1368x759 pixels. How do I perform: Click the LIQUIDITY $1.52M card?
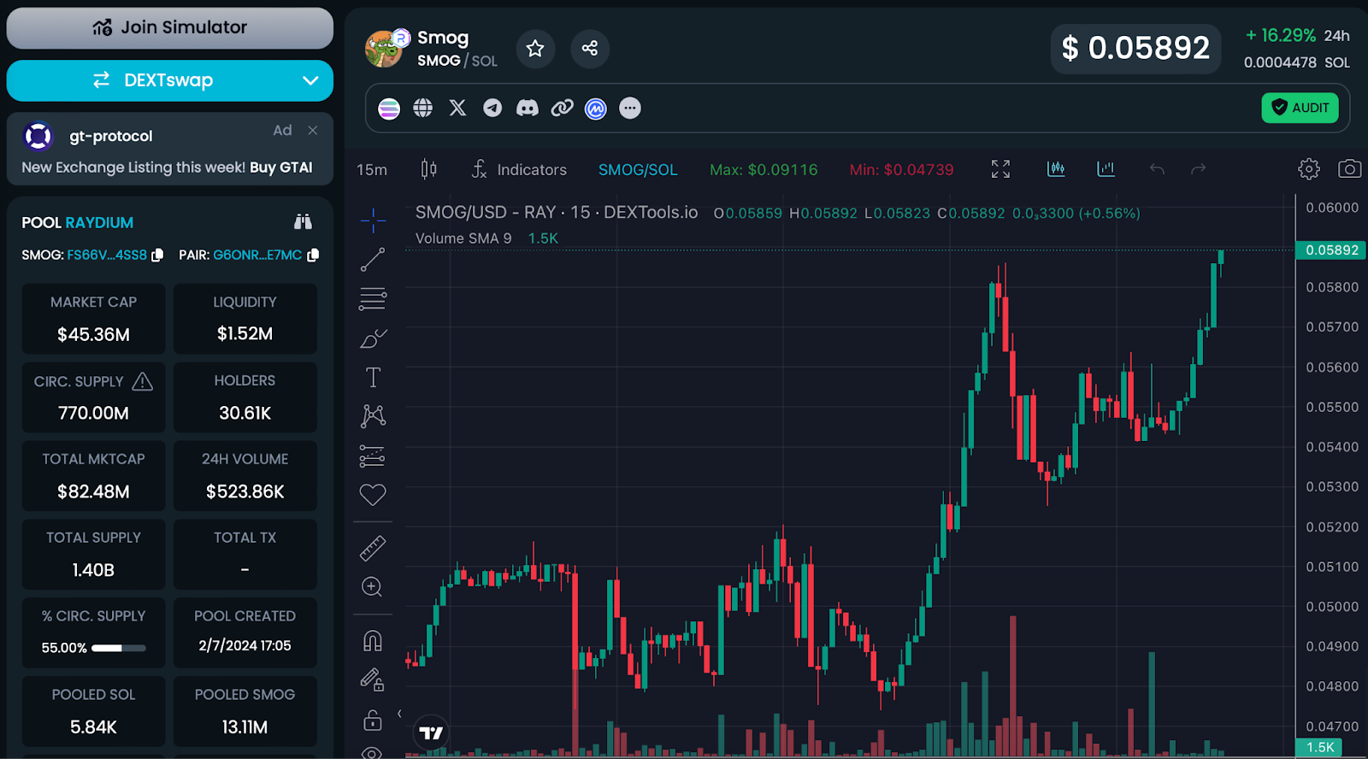(245, 319)
